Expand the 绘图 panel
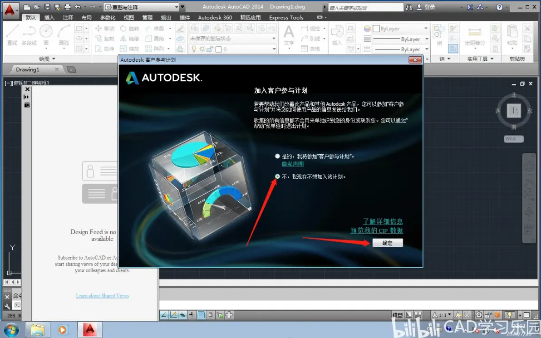 click(47, 59)
